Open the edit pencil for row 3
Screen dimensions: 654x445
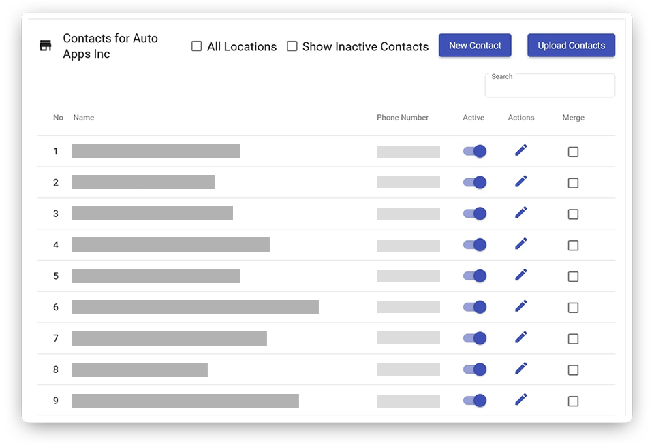point(521,213)
